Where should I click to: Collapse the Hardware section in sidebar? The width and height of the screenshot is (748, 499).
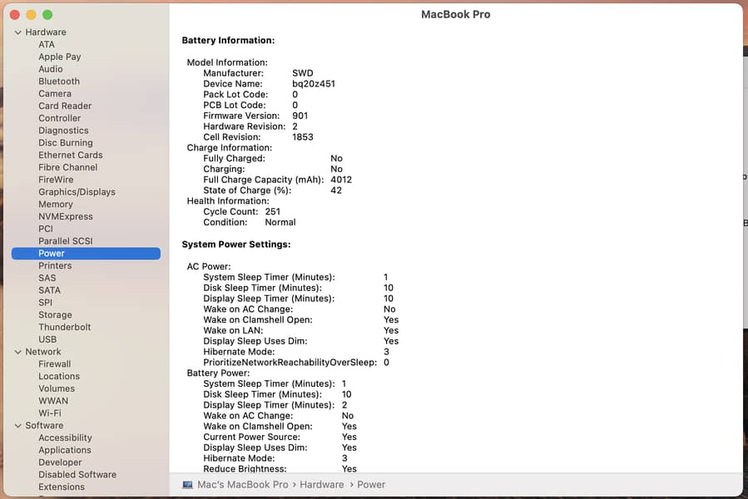18,32
